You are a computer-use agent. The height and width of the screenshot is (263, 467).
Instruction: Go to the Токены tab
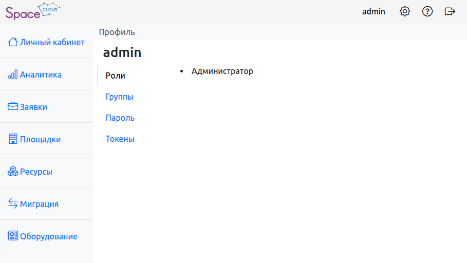click(x=120, y=139)
